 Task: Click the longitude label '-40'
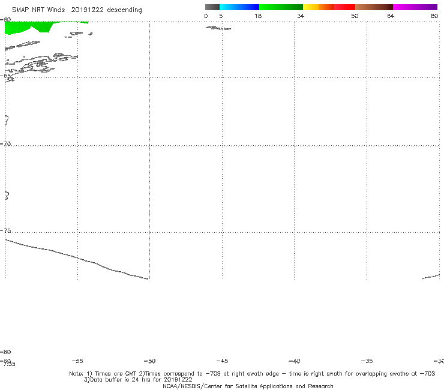tap(295, 361)
